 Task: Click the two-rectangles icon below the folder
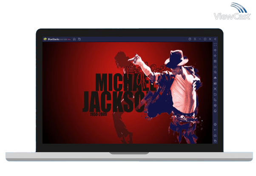pos(215,100)
